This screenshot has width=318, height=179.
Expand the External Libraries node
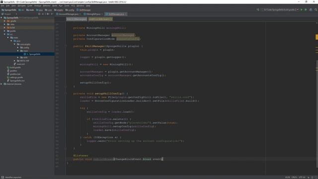point(1,84)
